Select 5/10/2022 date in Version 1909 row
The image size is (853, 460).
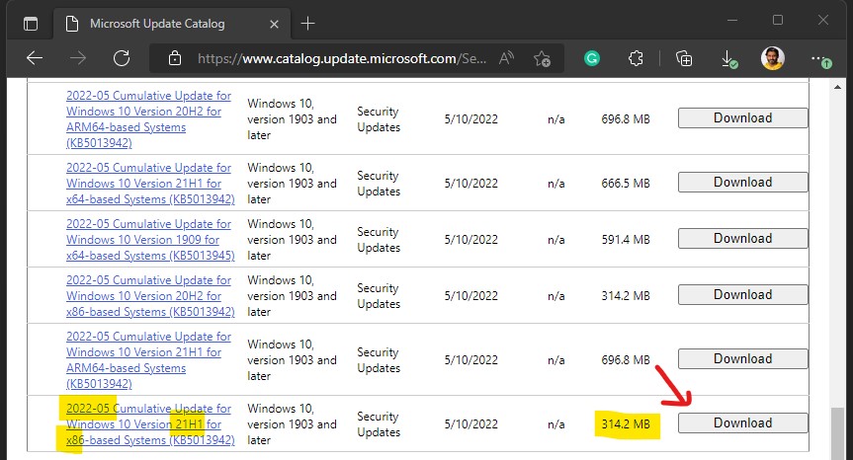tap(471, 240)
